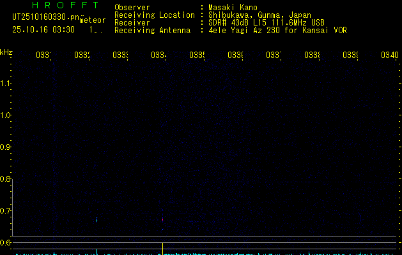This screenshot has width=402, height=255.
Task: Click the 'meteor' label under the filename
Action: click(93, 20)
